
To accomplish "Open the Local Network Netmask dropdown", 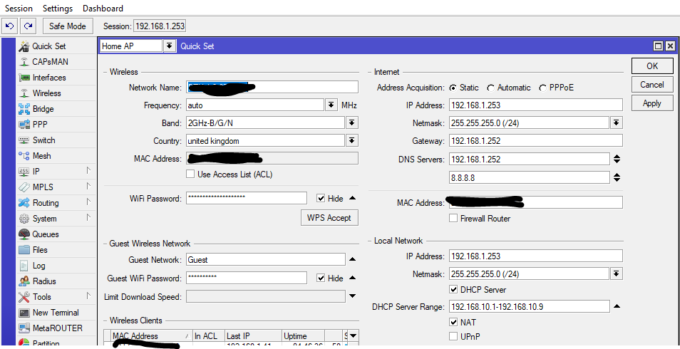I will click(617, 274).
